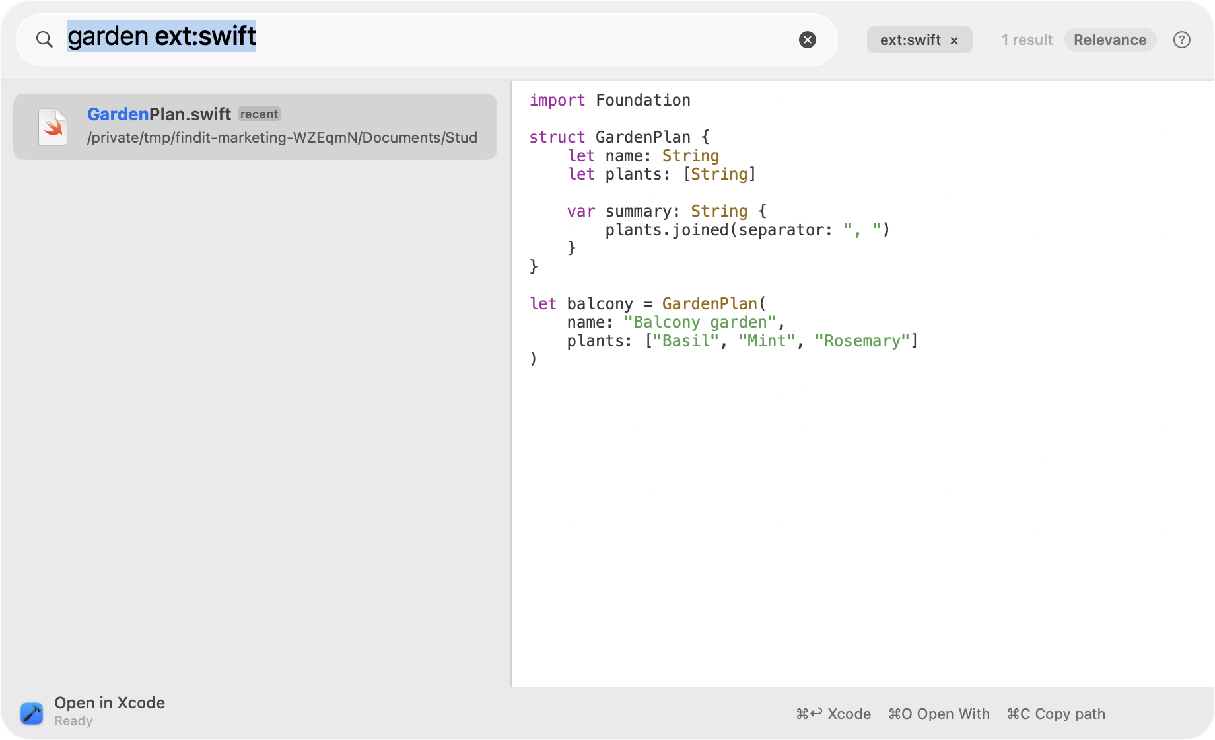Click the "Balcony garden" string in the preview
Image resolution: width=1215 pixels, height=740 pixels.
(x=700, y=322)
